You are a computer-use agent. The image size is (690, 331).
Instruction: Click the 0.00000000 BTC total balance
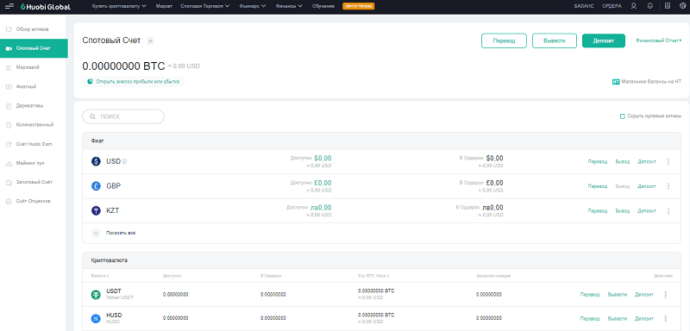123,66
